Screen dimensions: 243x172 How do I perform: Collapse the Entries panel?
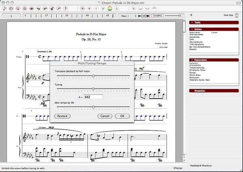point(214,29)
